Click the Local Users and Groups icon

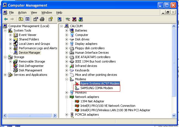click(16, 44)
